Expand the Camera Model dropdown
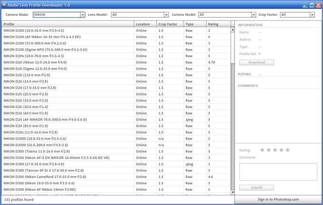This screenshot has width=323, height=205. 254,15
